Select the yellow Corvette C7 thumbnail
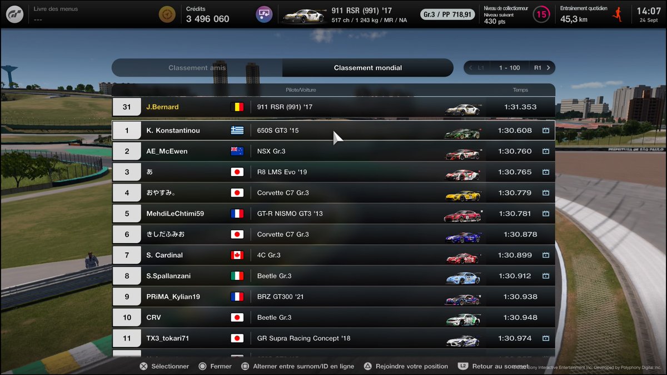Viewport: 667px width, 375px height. pos(462,194)
